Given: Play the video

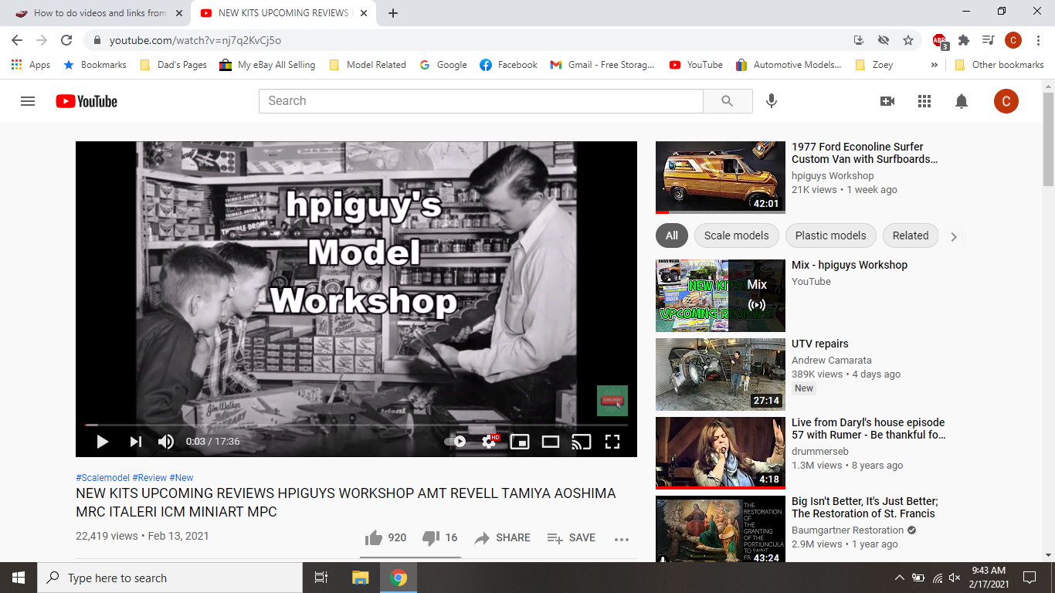Looking at the screenshot, I should 102,442.
